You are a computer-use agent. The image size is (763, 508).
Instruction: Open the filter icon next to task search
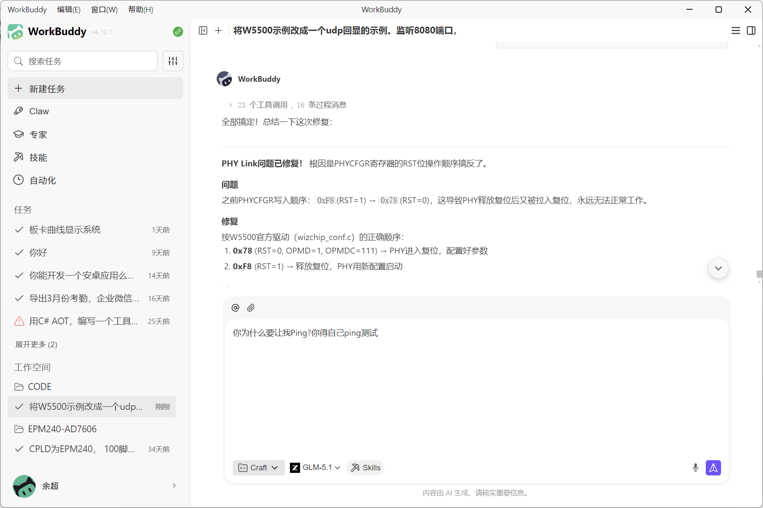point(173,61)
